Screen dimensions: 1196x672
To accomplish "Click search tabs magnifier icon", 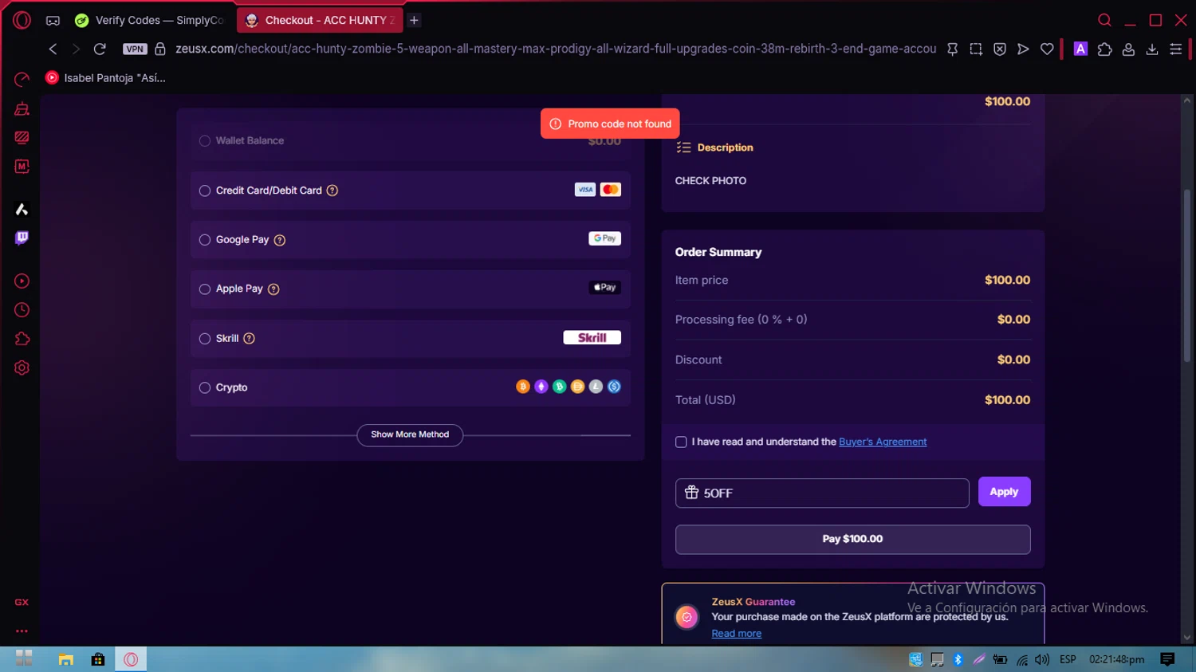I will [x=1104, y=20].
